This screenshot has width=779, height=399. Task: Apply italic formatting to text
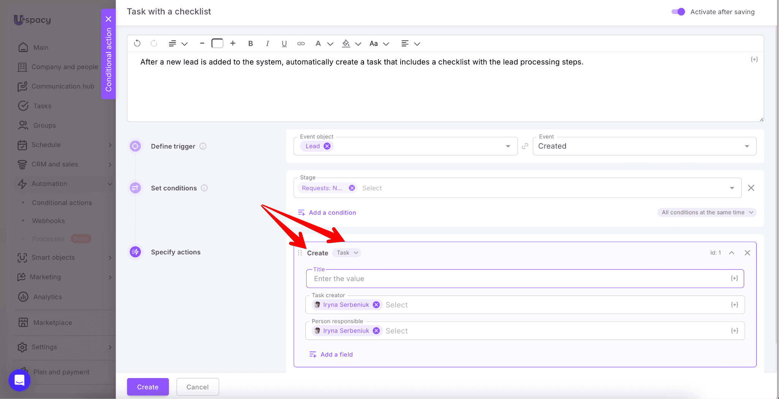point(267,43)
